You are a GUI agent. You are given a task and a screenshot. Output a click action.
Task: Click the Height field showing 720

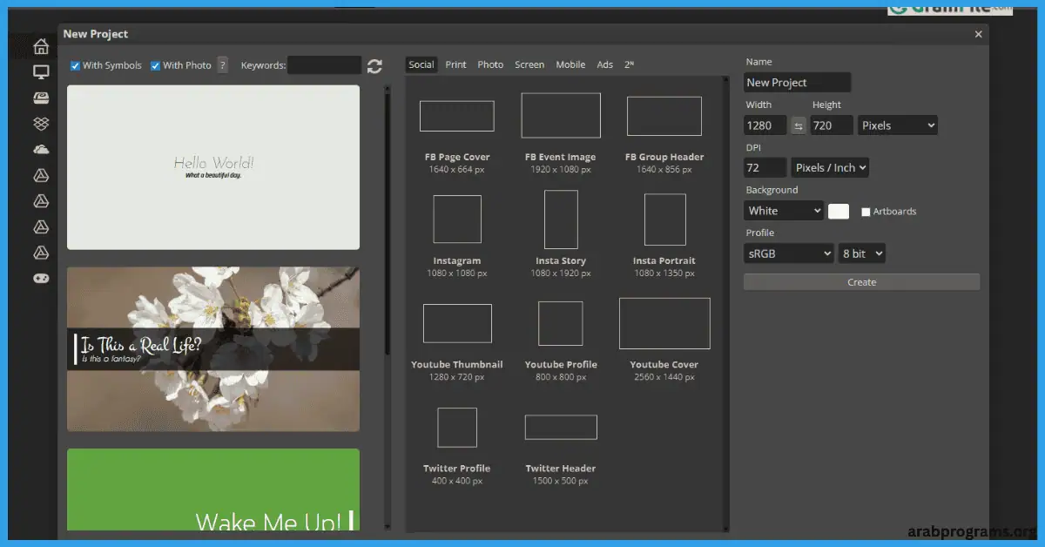832,125
